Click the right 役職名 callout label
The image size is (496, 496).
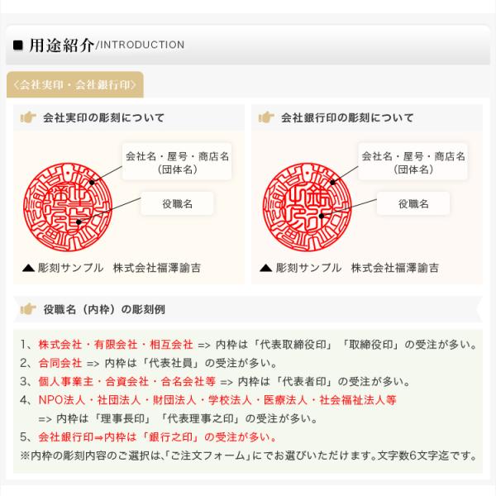click(x=413, y=203)
